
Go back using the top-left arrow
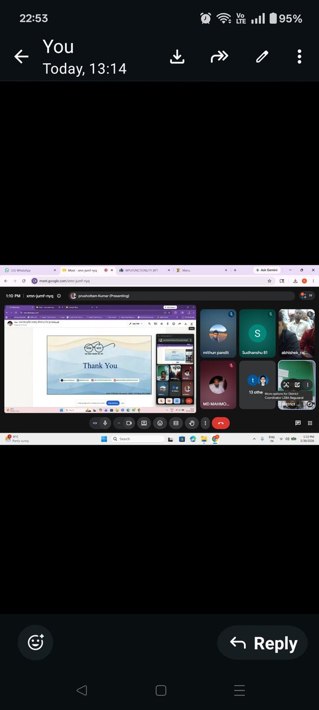(21, 57)
